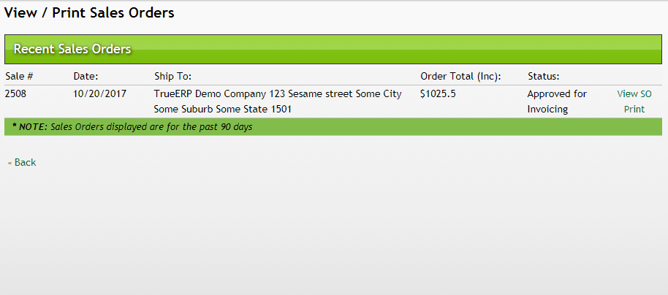Click the « arrow before Back
The image size is (668, 295).
click(x=10, y=163)
